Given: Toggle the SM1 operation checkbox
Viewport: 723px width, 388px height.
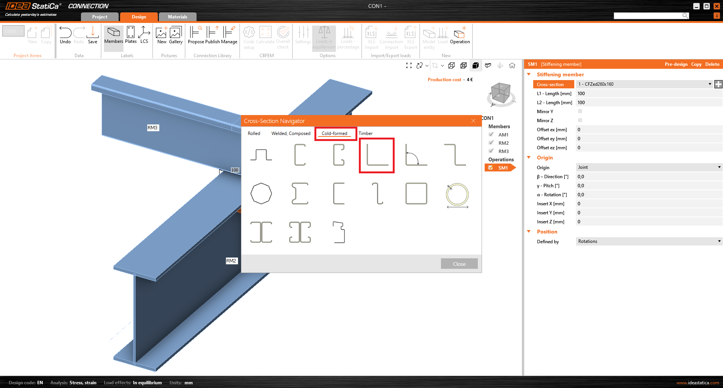Looking at the screenshot, I should (491, 168).
